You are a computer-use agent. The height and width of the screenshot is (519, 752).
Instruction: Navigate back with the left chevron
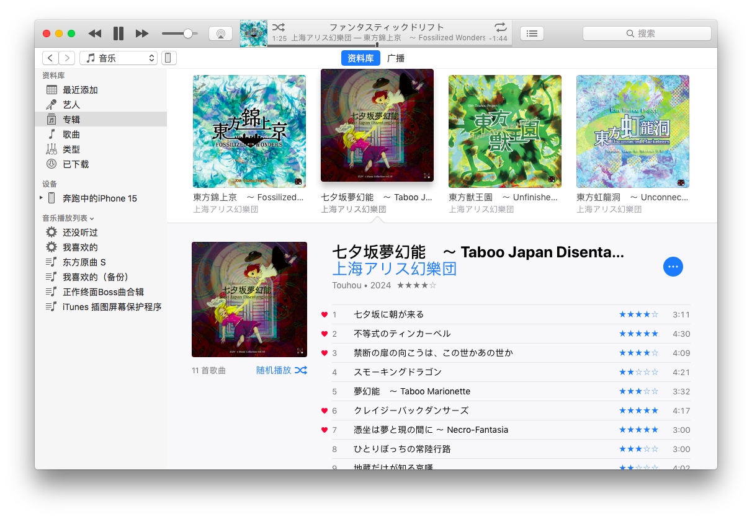50,58
